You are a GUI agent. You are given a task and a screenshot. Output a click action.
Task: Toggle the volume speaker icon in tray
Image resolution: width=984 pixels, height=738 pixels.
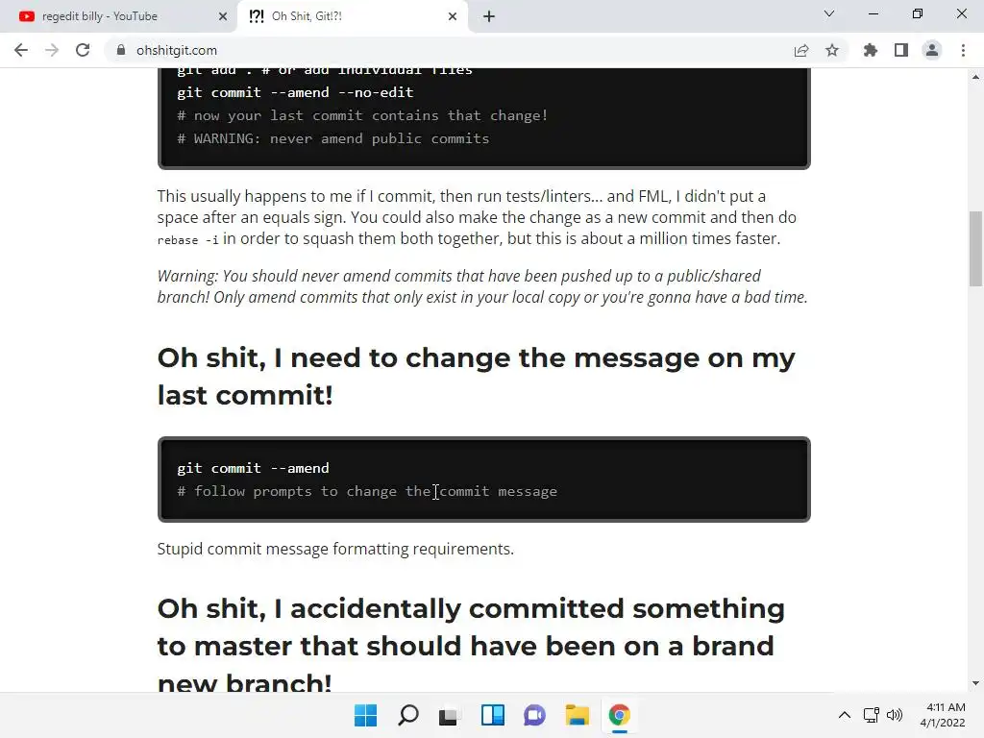[x=896, y=715]
